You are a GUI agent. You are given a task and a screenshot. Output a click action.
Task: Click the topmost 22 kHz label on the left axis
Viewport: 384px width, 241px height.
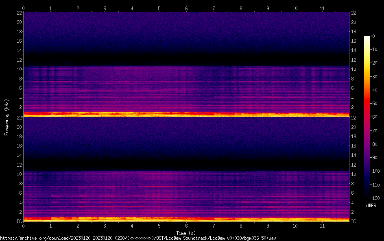pos(19,13)
